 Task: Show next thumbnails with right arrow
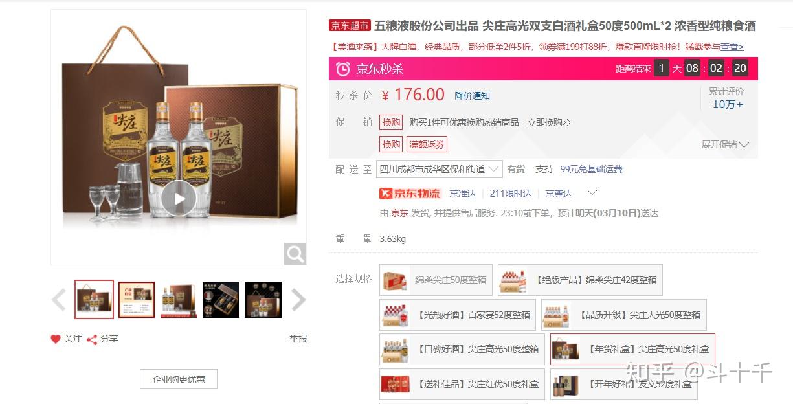pos(298,300)
